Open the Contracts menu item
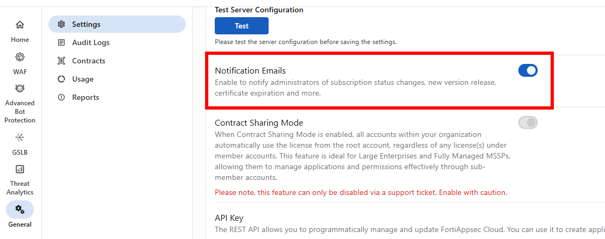Image resolution: width=605 pixels, height=239 pixels. pyautogui.click(x=88, y=61)
